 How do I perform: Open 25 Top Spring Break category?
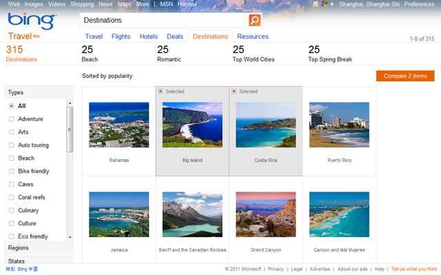(330, 54)
